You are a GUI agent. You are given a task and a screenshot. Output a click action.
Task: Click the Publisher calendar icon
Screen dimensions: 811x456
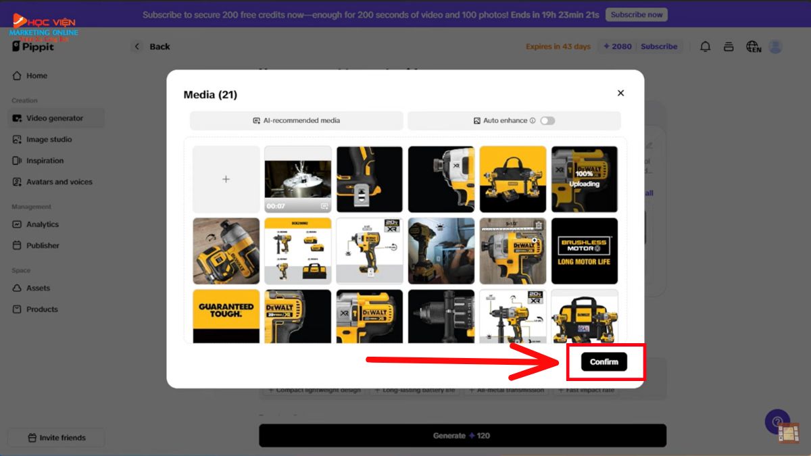18,245
